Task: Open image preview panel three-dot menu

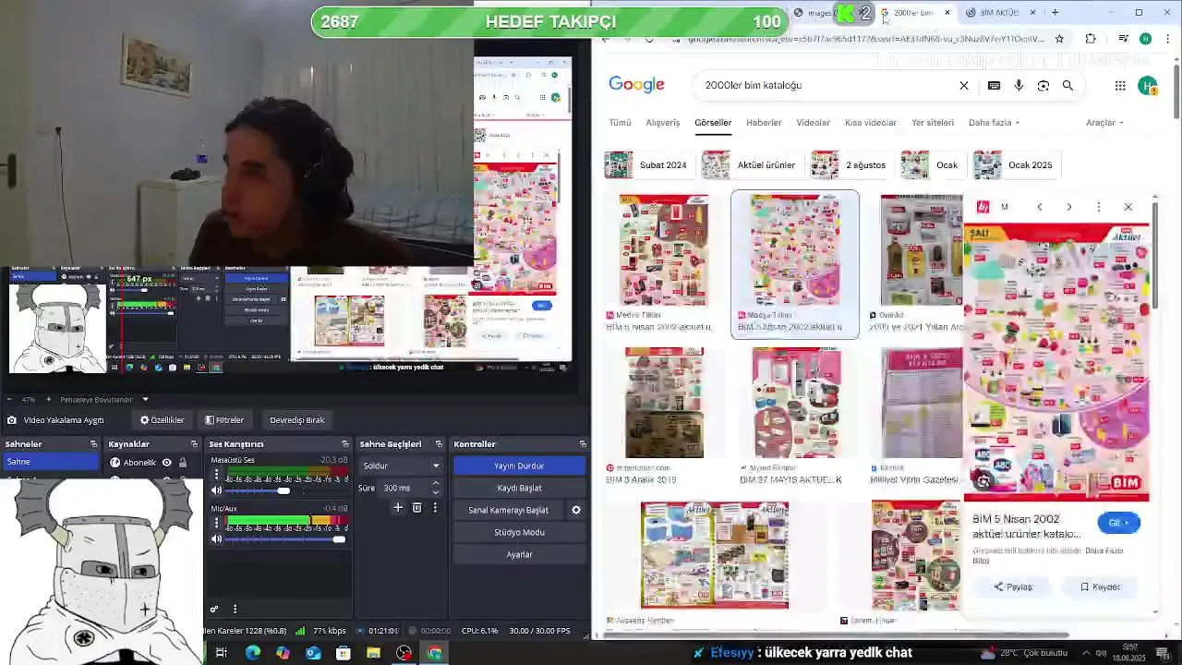Action: pyautogui.click(x=1099, y=207)
